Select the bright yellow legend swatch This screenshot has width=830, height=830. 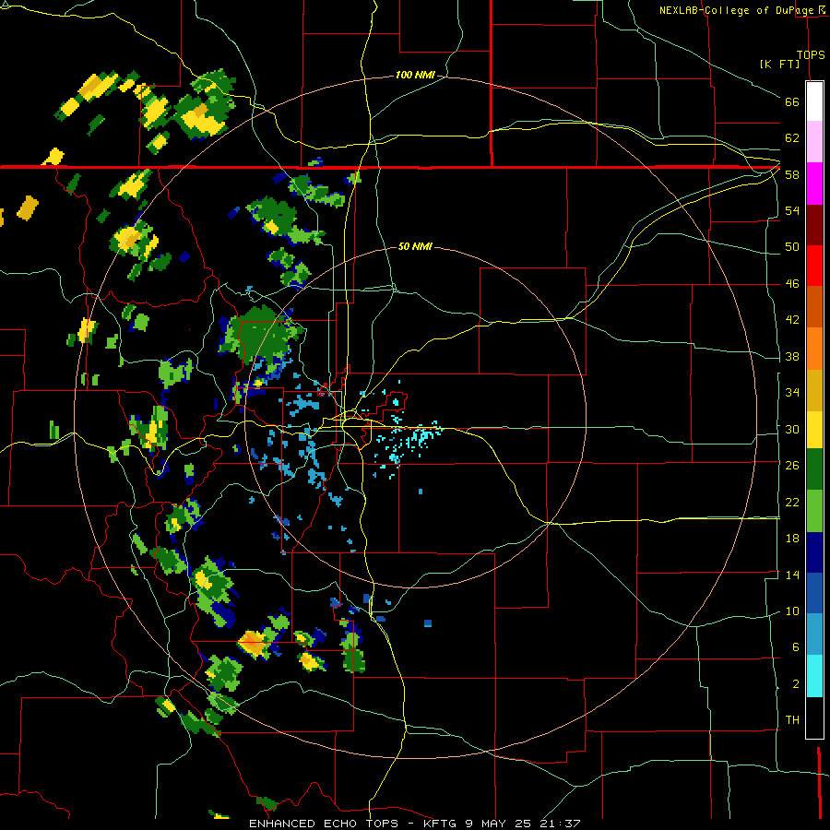tap(814, 429)
